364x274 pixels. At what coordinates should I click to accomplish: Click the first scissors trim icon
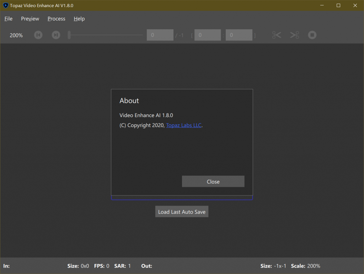click(x=277, y=35)
